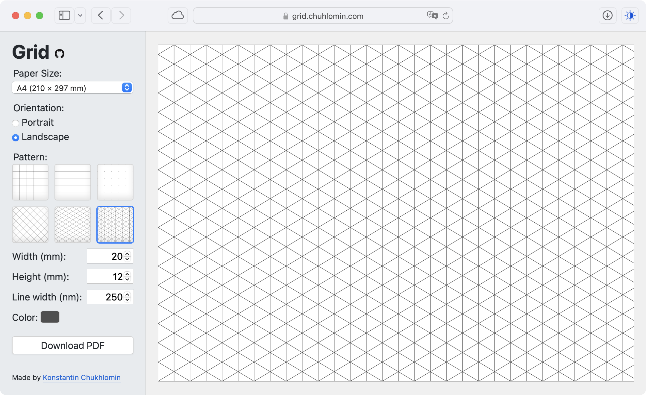Image resolution: width=646 pixels, height=395 pixels.
Task: Select the Portrait orientation option
Action: pos(16,123)
